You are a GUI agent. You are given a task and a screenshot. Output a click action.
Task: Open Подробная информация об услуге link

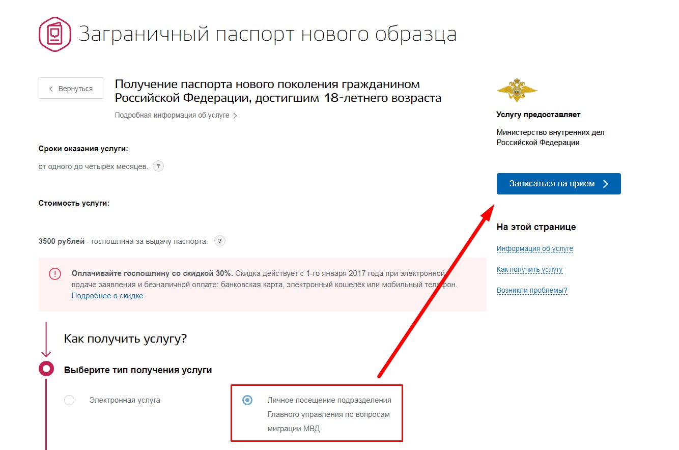[176, 116]
